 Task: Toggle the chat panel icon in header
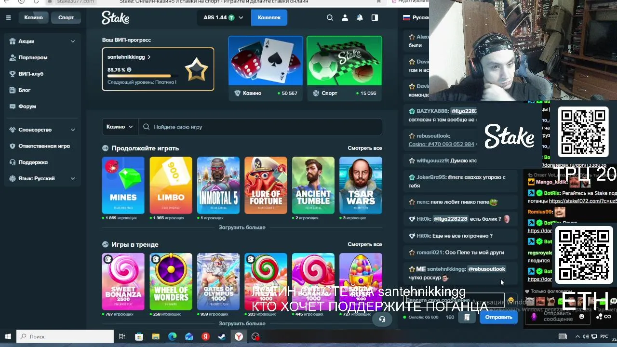point(375,17)
